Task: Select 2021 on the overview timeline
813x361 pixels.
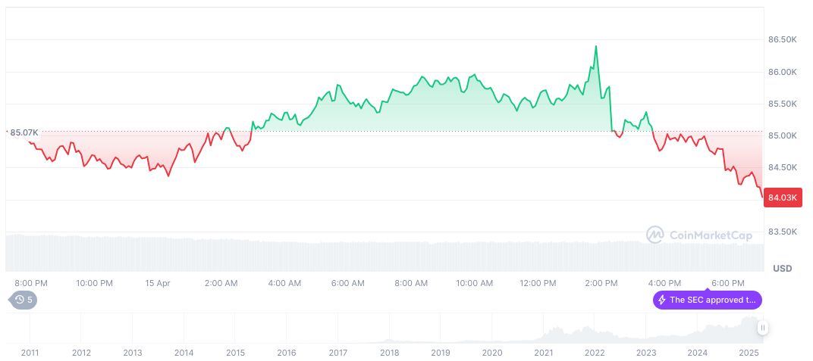Action: pyautogui.click(x=543, y=353)
